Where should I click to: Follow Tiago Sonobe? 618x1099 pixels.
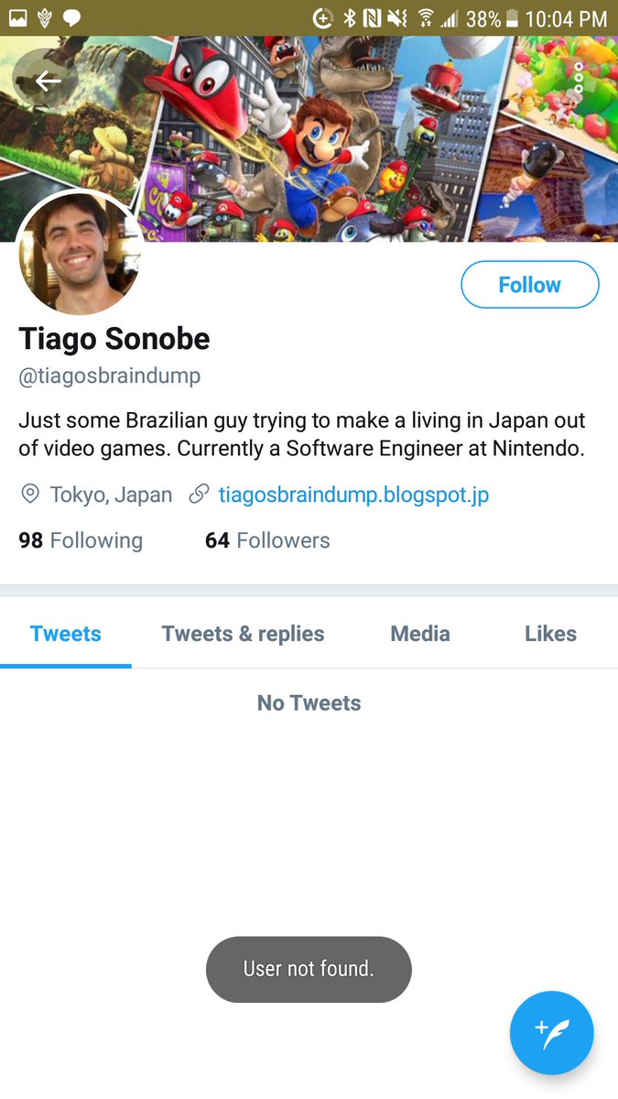click(529, 285)
